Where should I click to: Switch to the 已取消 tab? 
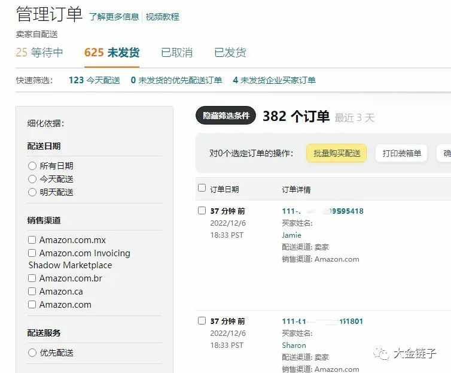coord(177,53)
